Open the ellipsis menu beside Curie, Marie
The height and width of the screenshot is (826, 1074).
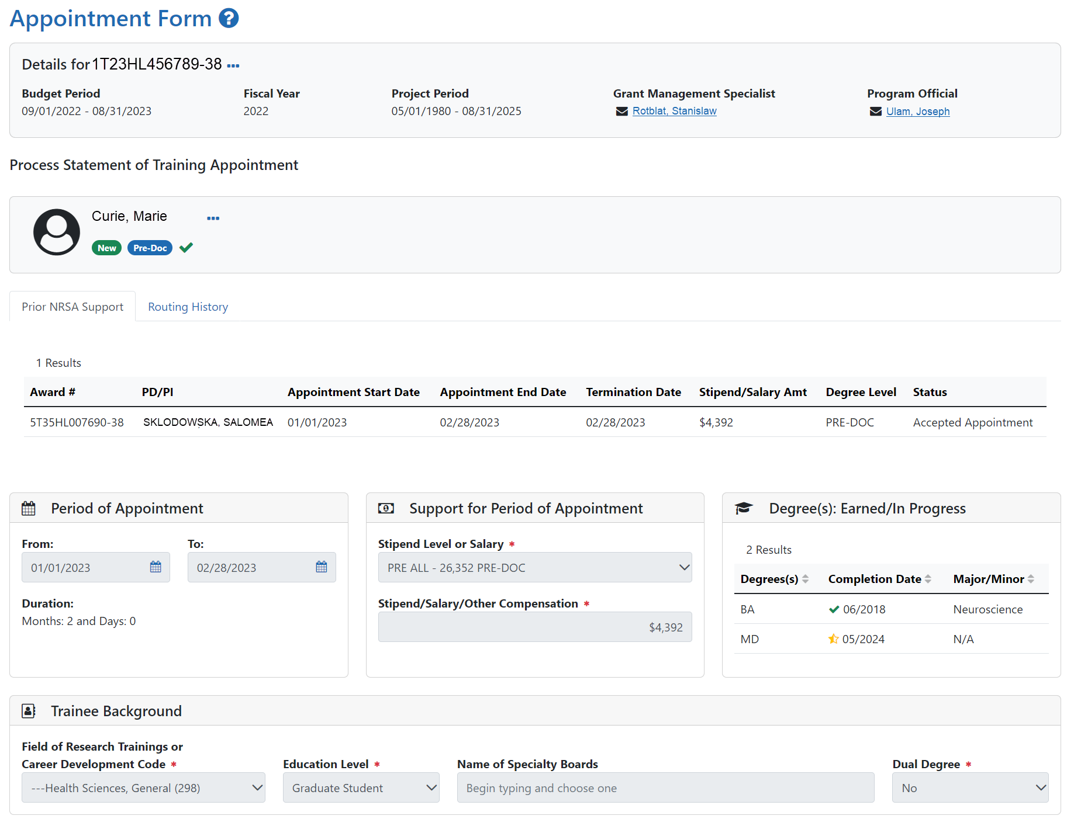[213, 218]
